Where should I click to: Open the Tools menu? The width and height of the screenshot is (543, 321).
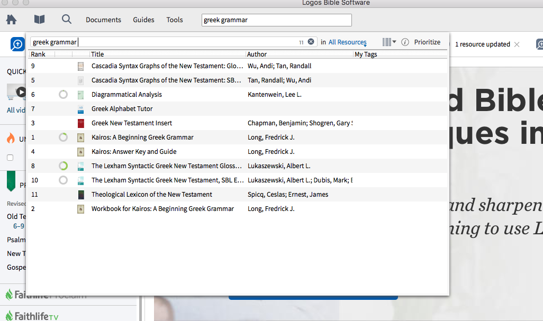(x=174, y=20)
